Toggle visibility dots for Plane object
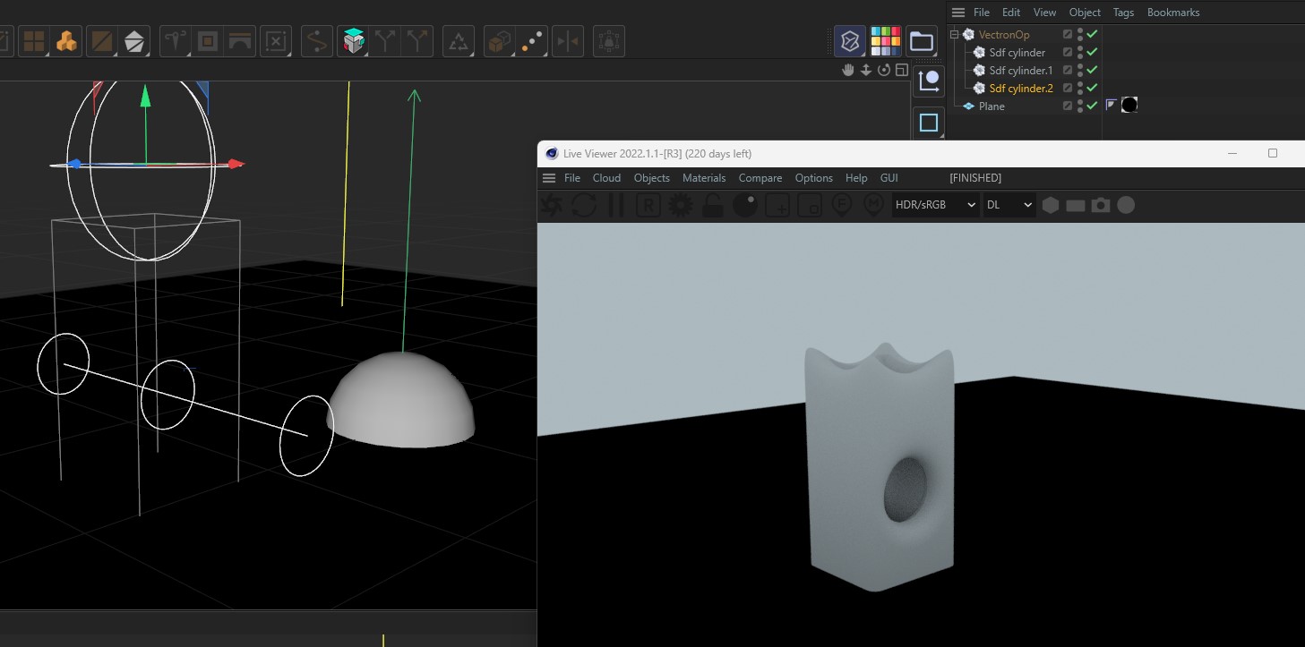Viewport: 1305px width, 647px height. click(1080, 106)
